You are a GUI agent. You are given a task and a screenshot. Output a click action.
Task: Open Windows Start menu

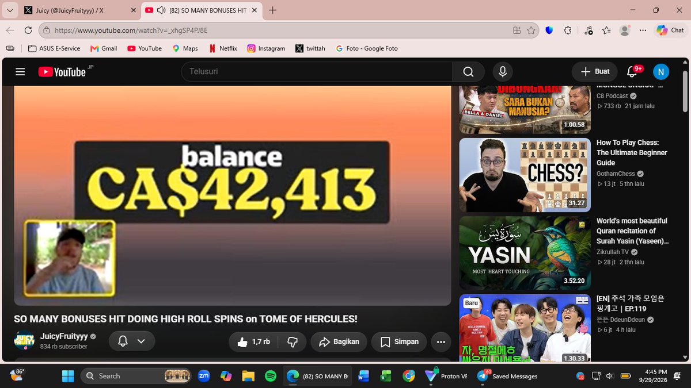click(x=68, y=376)
